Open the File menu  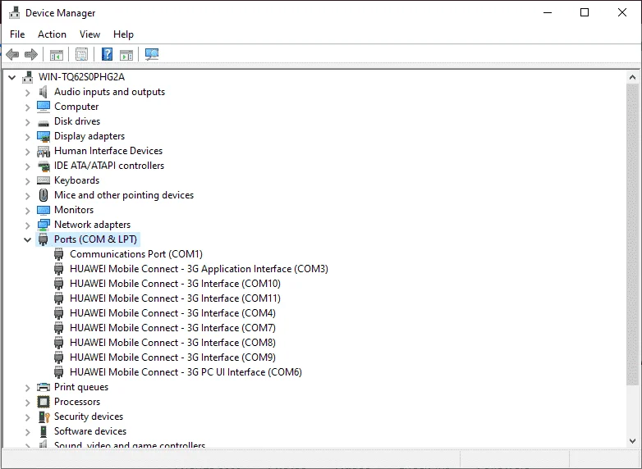[x=17, y=34]
